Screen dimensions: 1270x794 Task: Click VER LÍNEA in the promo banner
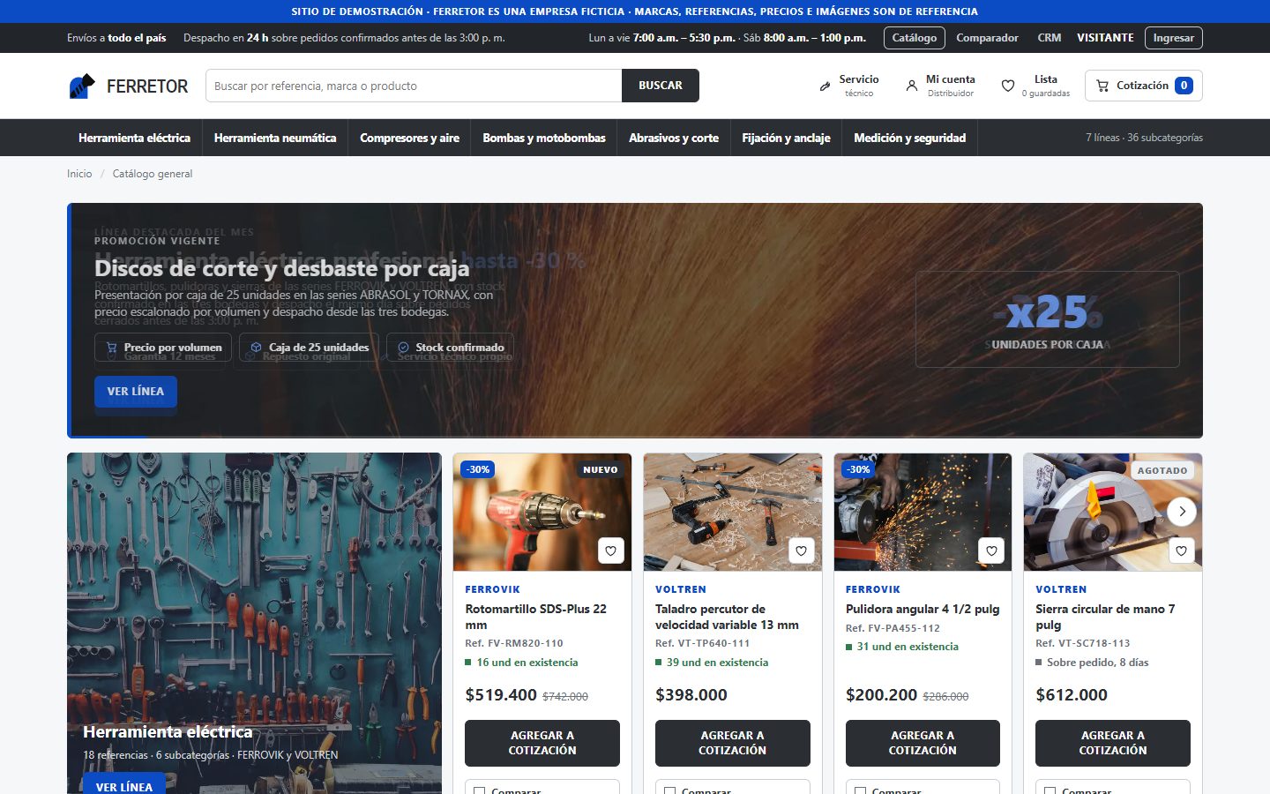pyautogui.click(x=136, y=392)
